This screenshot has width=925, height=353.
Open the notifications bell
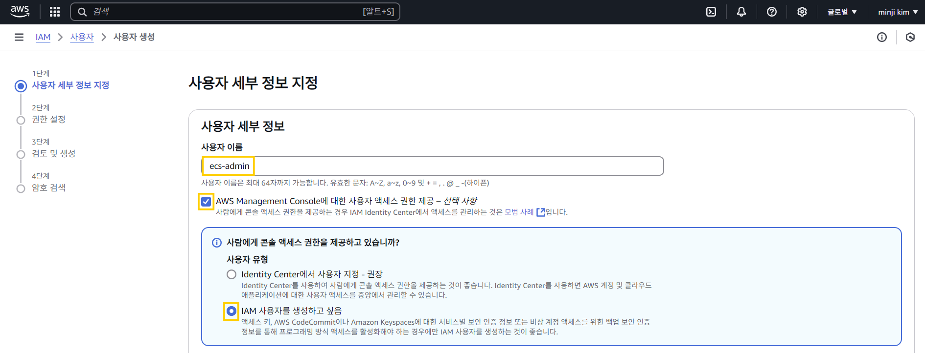(x=741, y=12)
